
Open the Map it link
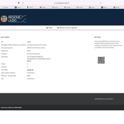tap(29, 61)
